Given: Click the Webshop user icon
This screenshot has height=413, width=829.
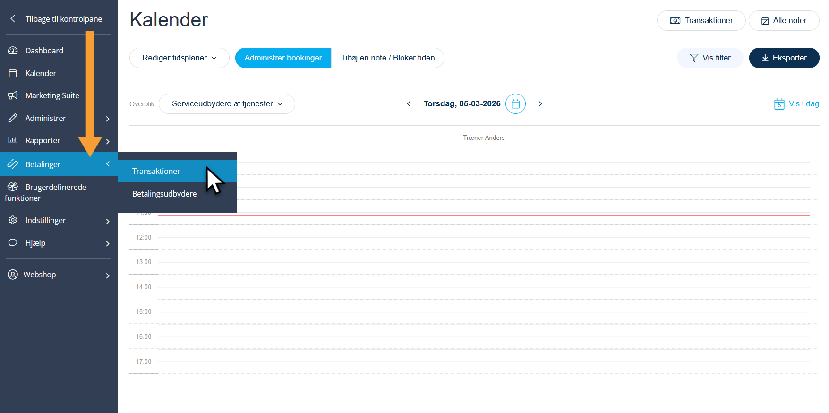Looking at the screenshot, I should (x=13, y=275).
